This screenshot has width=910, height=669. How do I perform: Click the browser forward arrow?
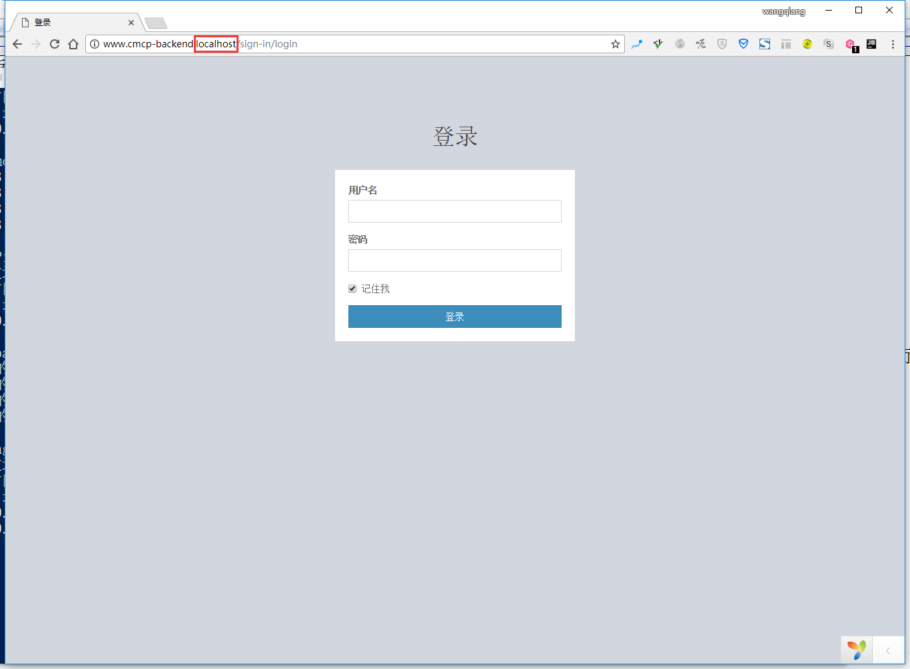click(36, 44)
